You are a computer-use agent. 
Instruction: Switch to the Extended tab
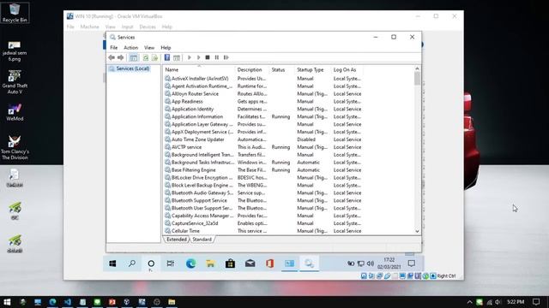[177, 240]
